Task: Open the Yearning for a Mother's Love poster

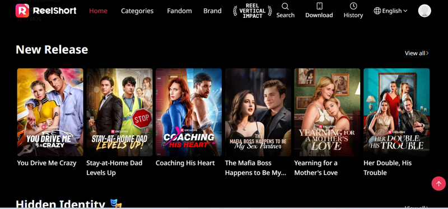Action: click(327, 112)
